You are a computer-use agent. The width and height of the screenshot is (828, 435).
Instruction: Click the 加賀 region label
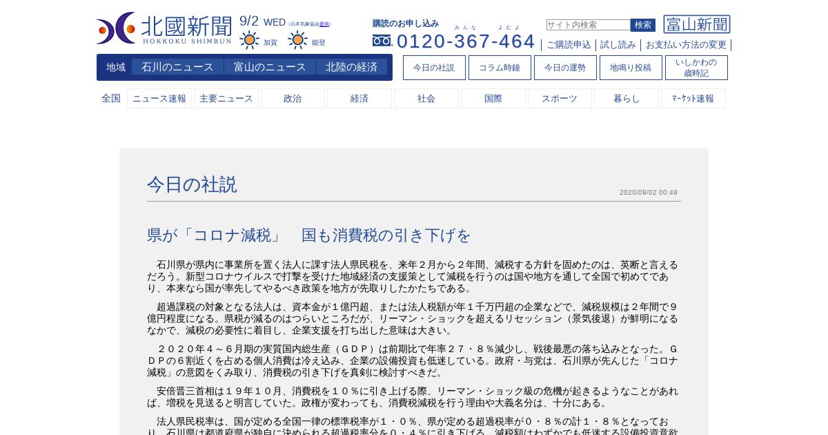270,43
